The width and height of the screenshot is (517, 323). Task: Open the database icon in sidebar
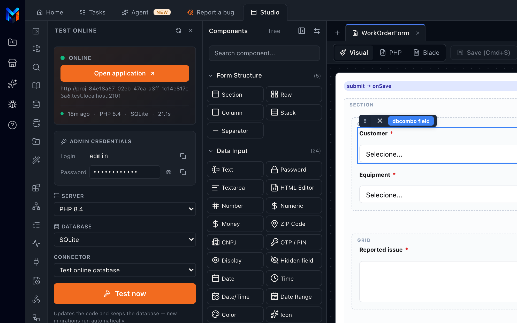[36, 104]
